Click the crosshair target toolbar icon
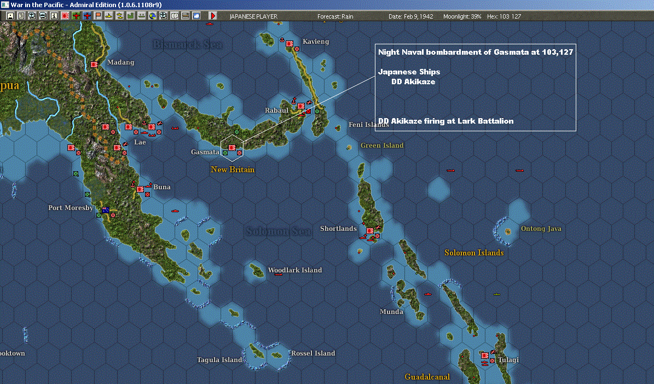Screen dimensions: 654x384 (x=164, y=16)
